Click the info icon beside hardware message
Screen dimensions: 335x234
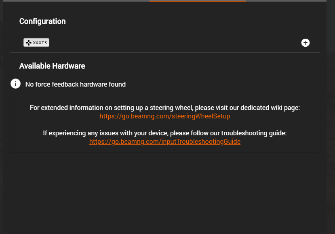tap(16, 83)
